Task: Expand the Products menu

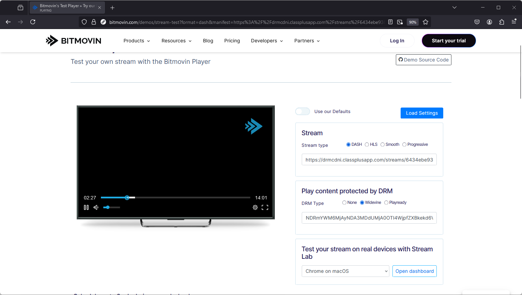Action: pos(137,41)
